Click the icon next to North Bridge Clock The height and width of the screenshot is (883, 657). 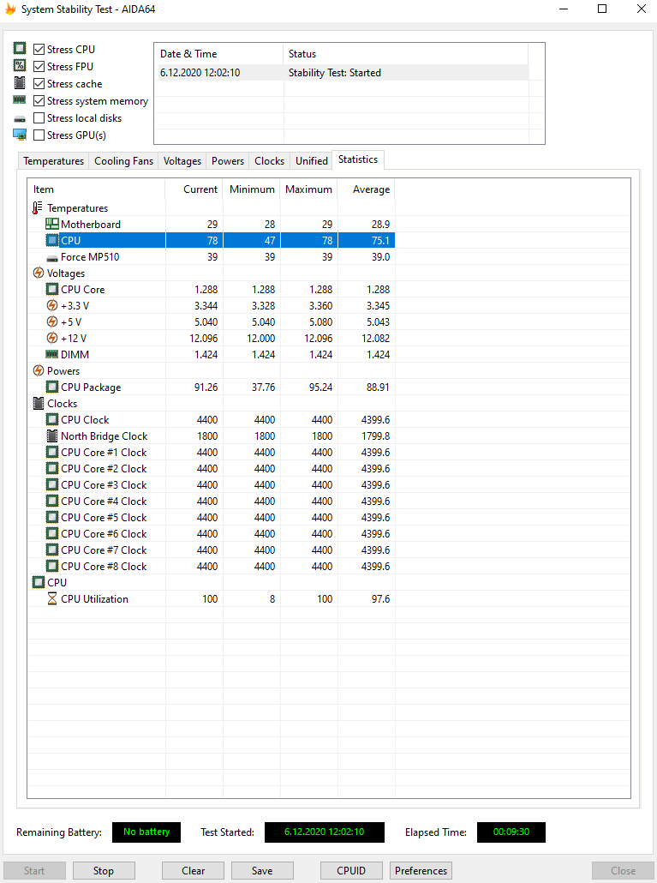(52, 435)
